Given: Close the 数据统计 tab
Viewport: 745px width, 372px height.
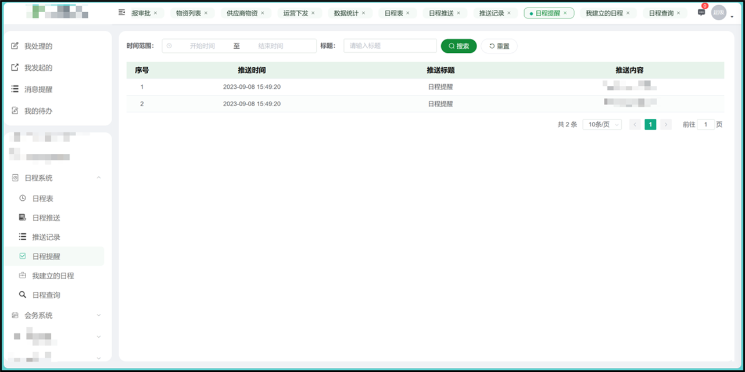Looking at the screenshot, I should click(363, 13).
